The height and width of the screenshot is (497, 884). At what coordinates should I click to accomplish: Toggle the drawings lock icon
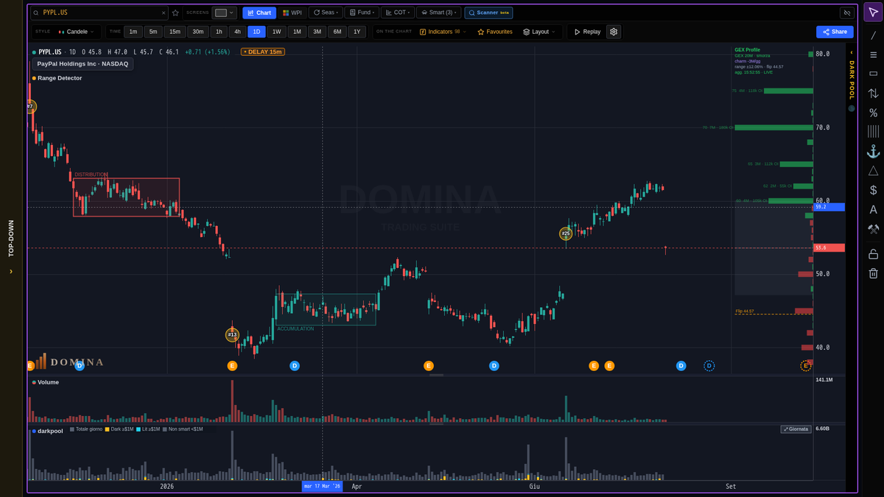coord(873,254)
